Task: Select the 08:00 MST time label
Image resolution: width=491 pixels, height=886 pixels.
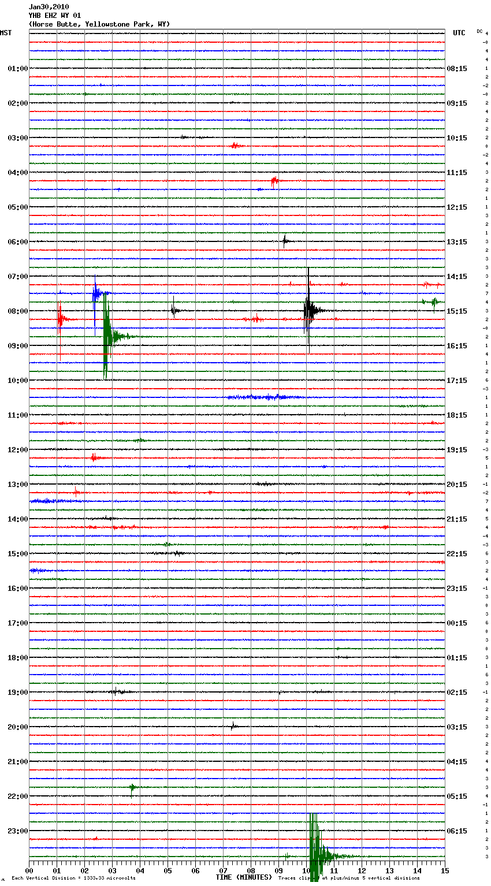Action: (17, 311)
